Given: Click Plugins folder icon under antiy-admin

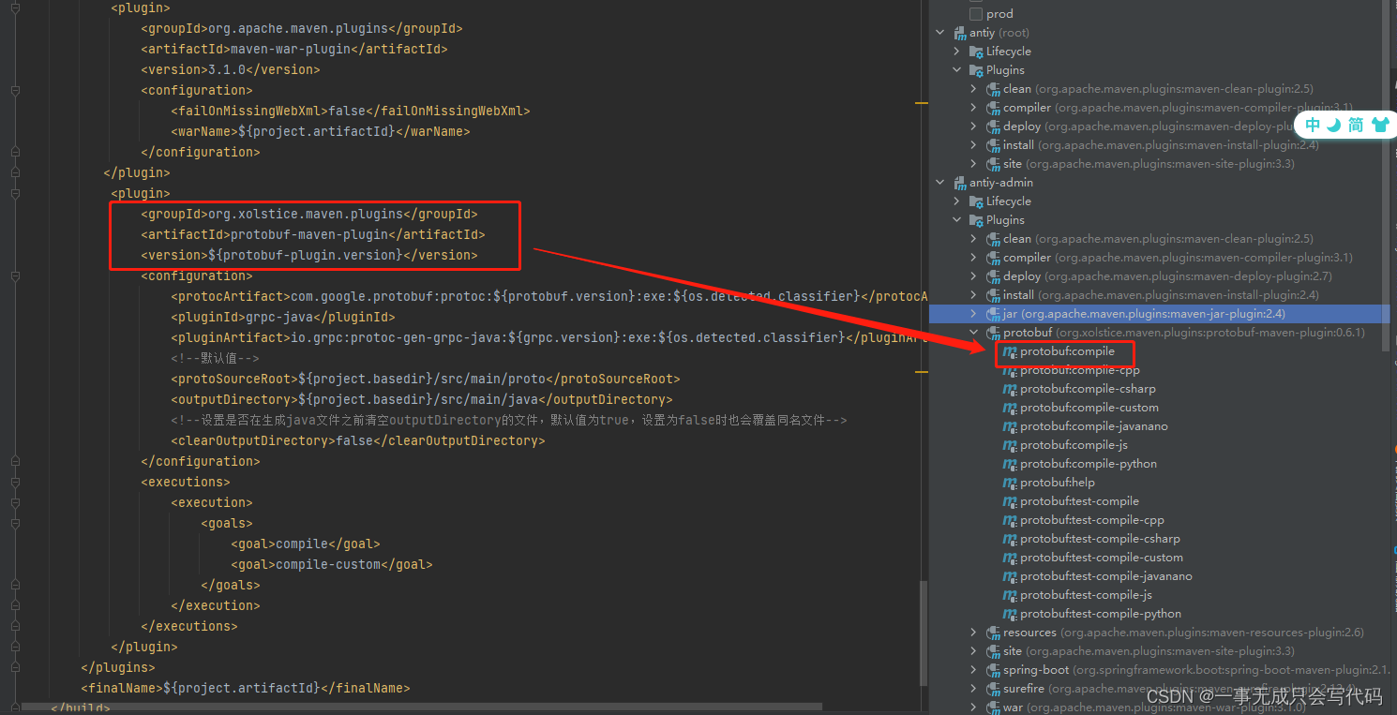Looking at the screenshot, I should click(977, 220).
